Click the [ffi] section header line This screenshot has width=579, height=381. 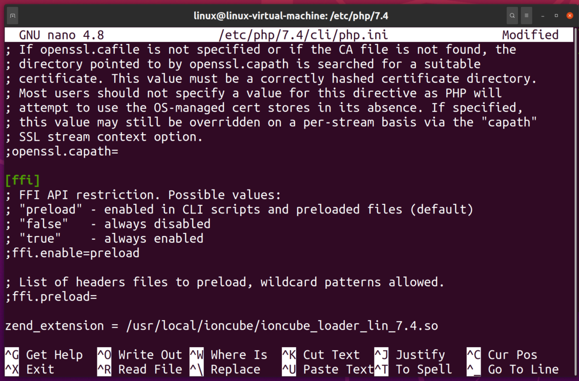pos(22,180)
